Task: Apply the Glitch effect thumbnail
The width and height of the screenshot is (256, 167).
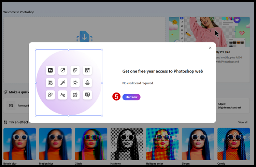Action: (91, 144)
